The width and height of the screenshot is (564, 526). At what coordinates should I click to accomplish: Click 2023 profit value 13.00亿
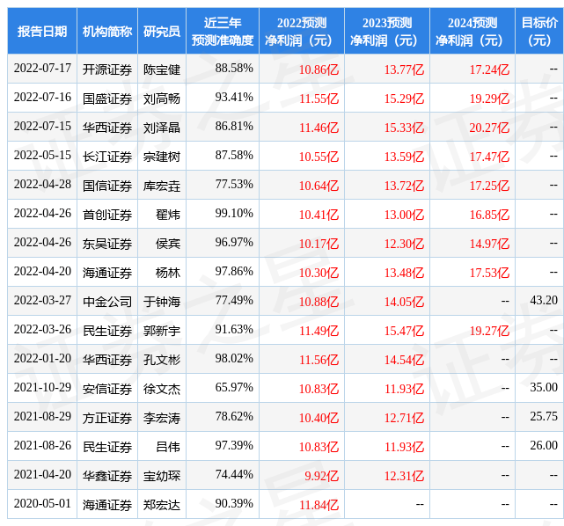click(x=404, y=215)
